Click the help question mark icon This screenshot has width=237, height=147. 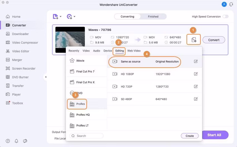point(8,141)
